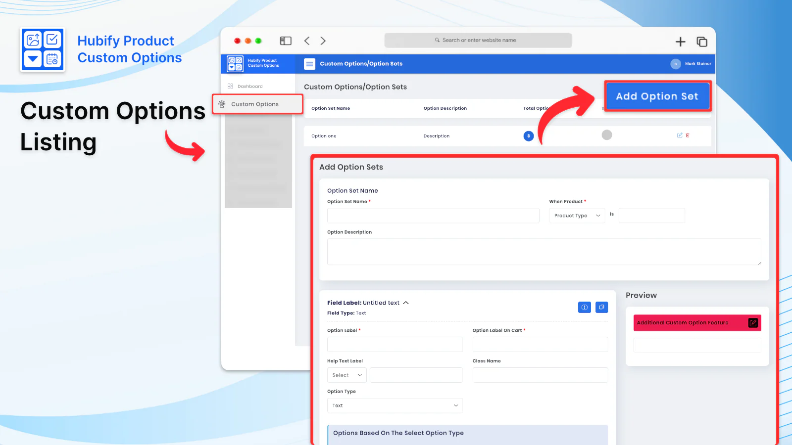Click the Option Set Name input field
792x445 pixels.
pyautogui.click(x=433, y=216)
